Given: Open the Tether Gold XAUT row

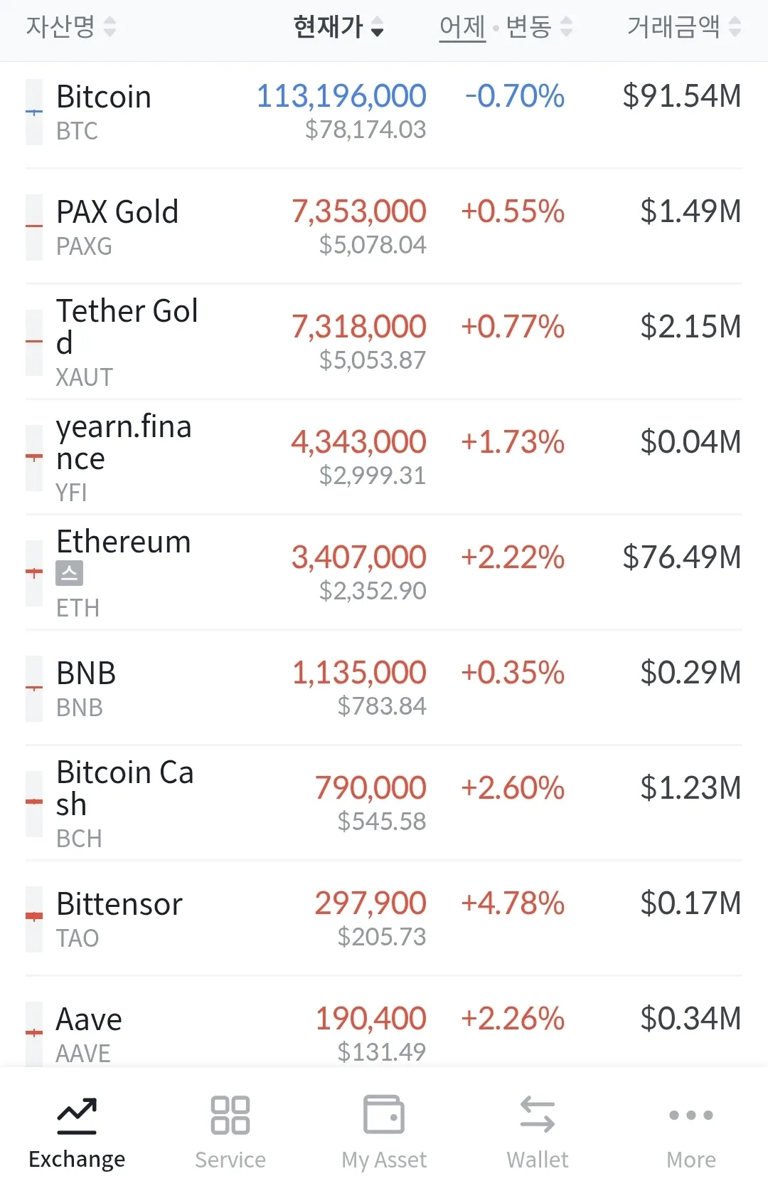Looking at the screenshot, I should [x=127, y=342].
